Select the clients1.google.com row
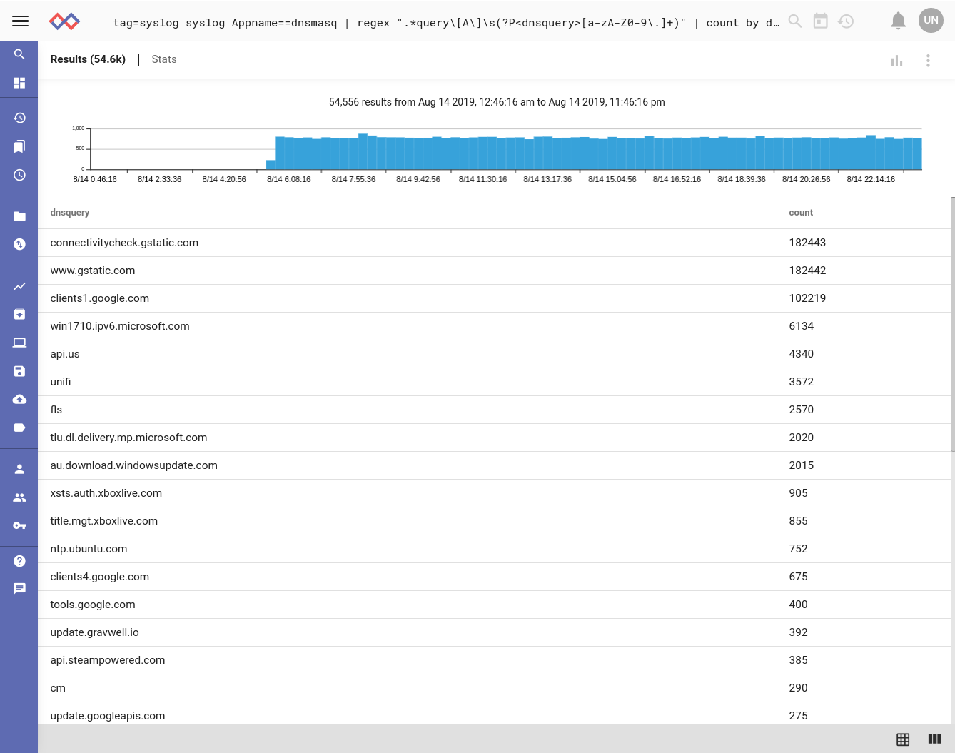The width and height of the screenshot is (955, 753). point(494,298)
